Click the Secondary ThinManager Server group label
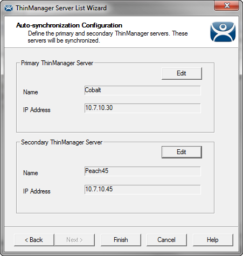 [x=61, y=142]
